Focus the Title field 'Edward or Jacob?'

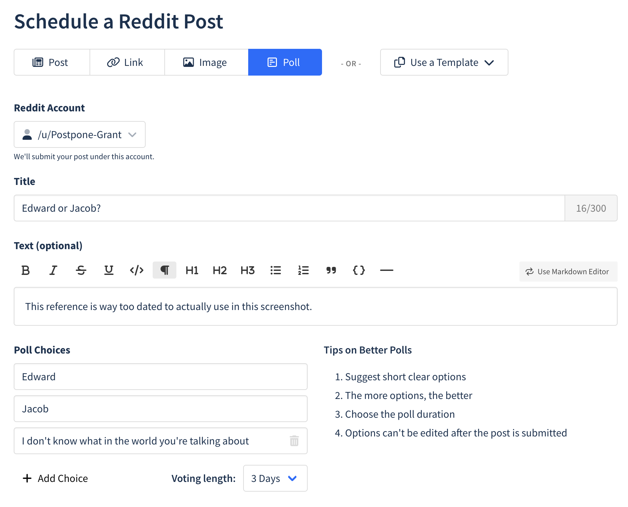point(289,208)
